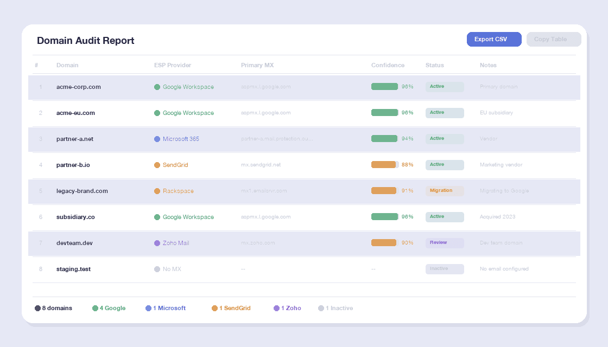Click the confidence bar for partner-b.io
This screenshot has height=347, width=608.
[x=385, y=165]
